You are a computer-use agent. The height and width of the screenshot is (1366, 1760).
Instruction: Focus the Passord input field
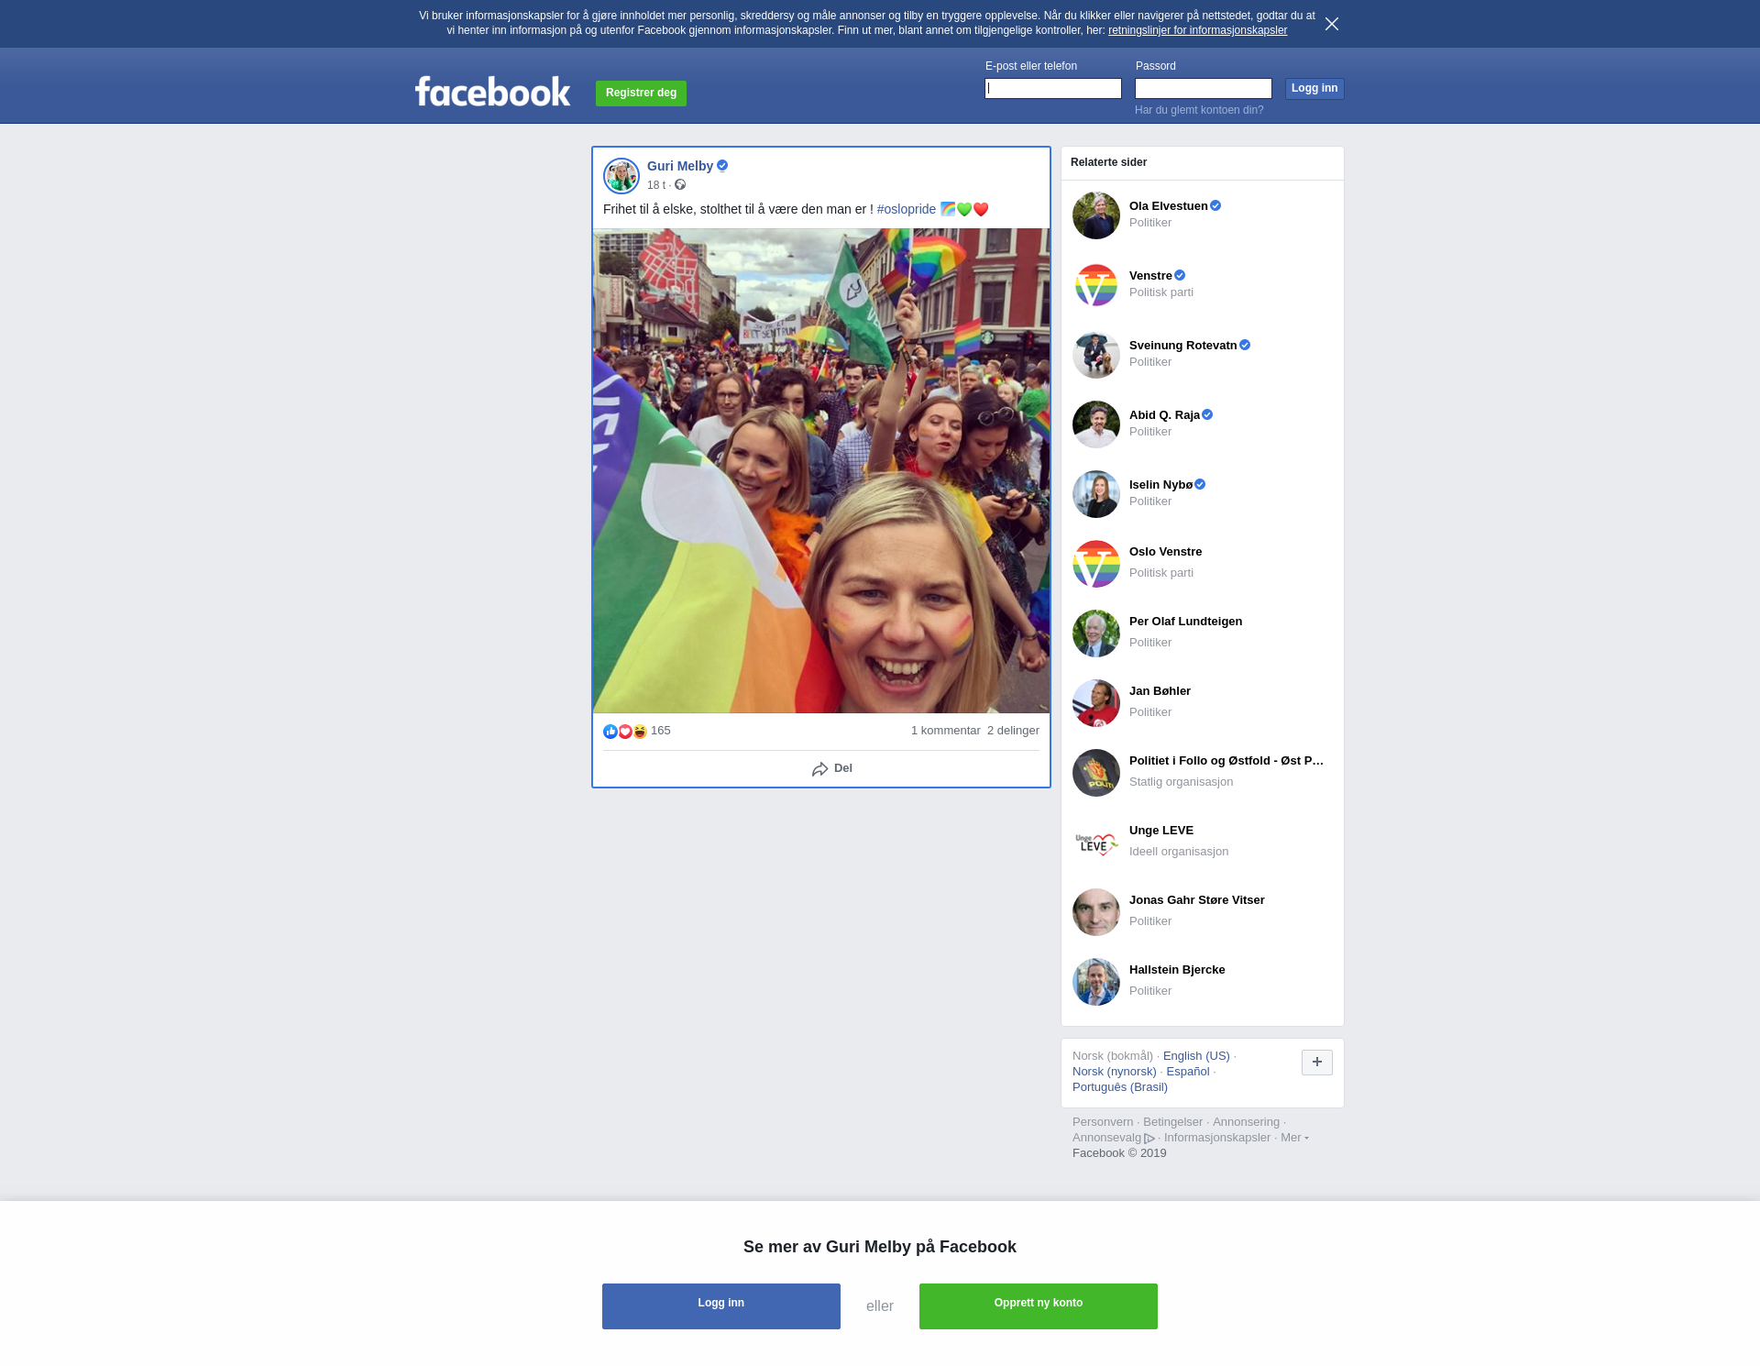point(1204,88)
